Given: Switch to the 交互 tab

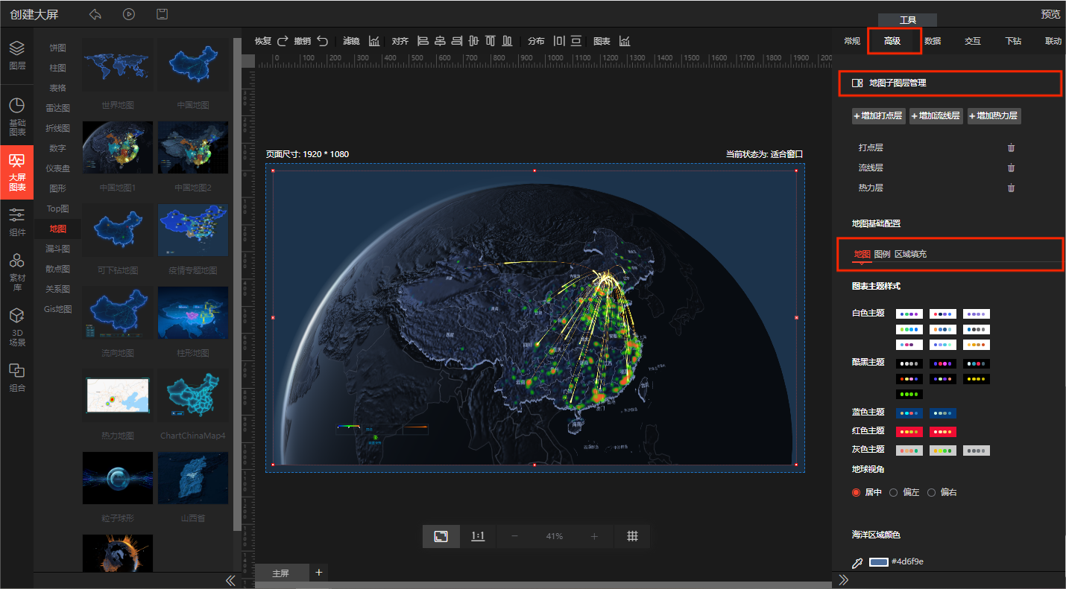Looking at the screenshot, I should pyautogui.click(x=973, y=41).
